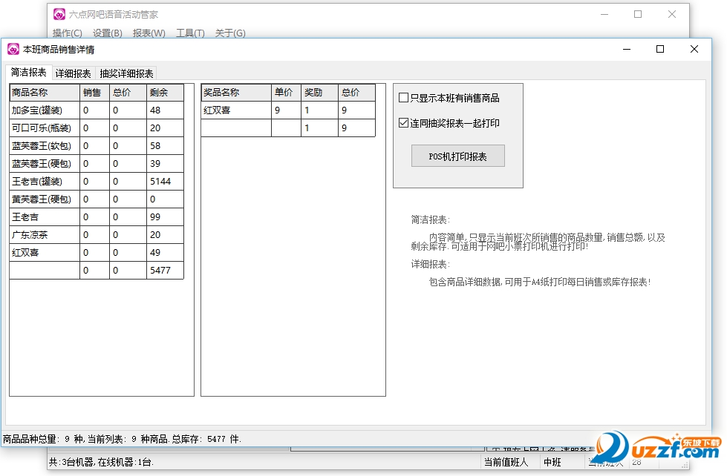Select the 可口可乐(瓶装) row
Screen dimensions: 727x476
point(97,128)
